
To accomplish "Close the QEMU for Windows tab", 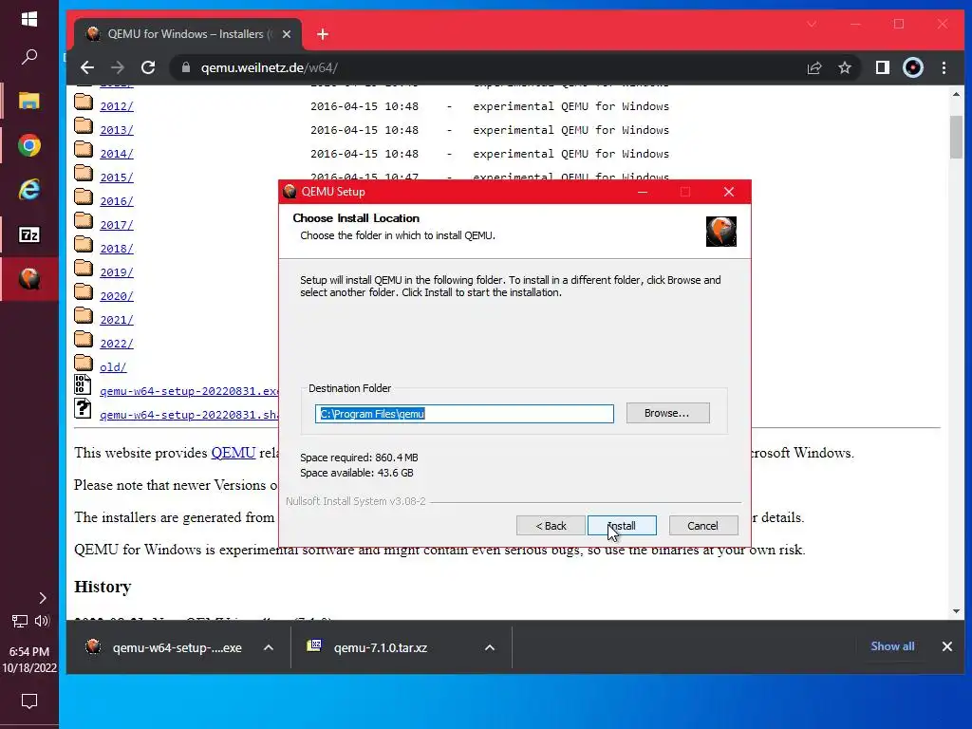I will pos(287,34).
